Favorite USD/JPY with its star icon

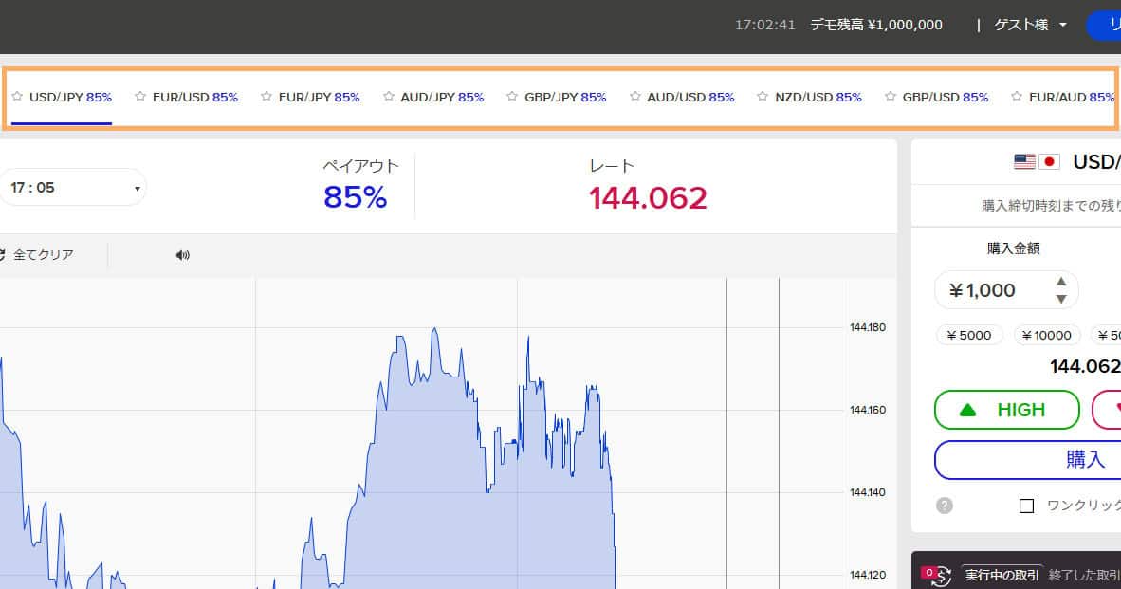tap(17, 97)
